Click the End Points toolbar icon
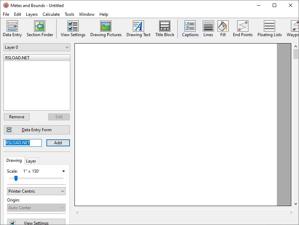Viewport: 299px width, 225px height. pyautogui.click(x=242, y=28)
